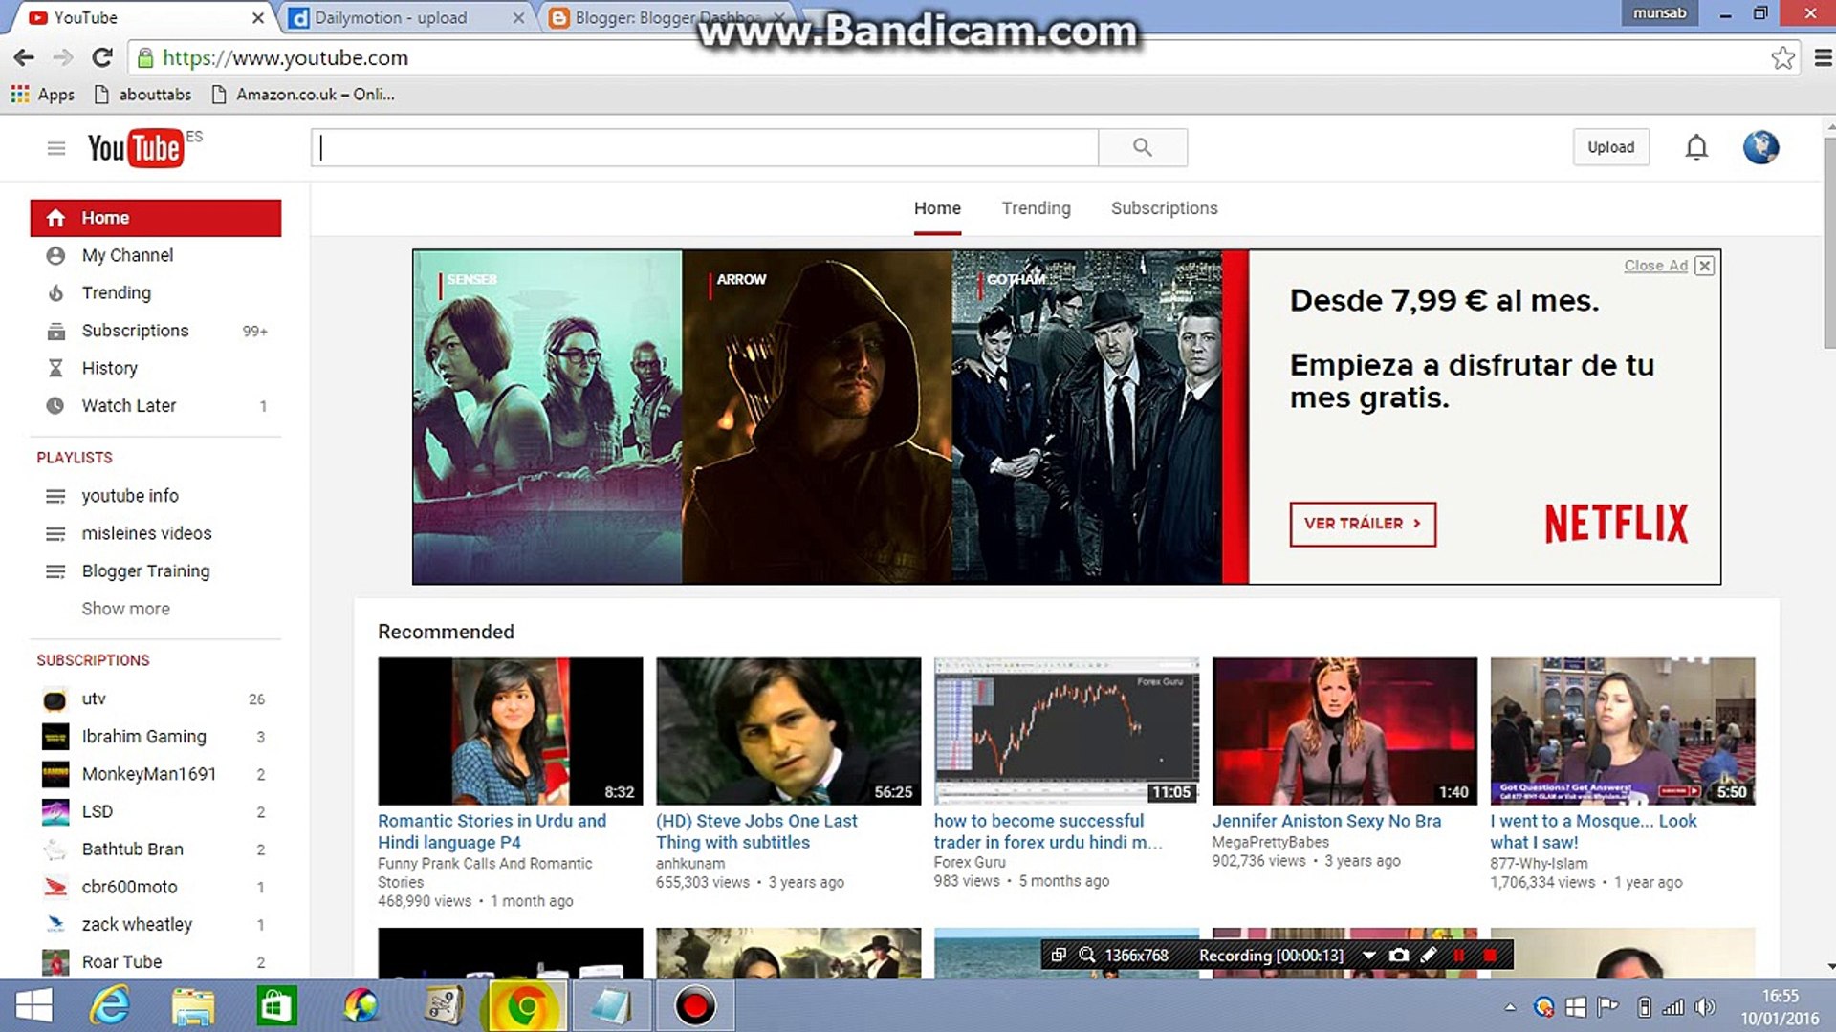Viewport: 1836px width, 1032px height.
Task: Open the Bandicam recording dropdown arrow
Action: click(1368, 955)
